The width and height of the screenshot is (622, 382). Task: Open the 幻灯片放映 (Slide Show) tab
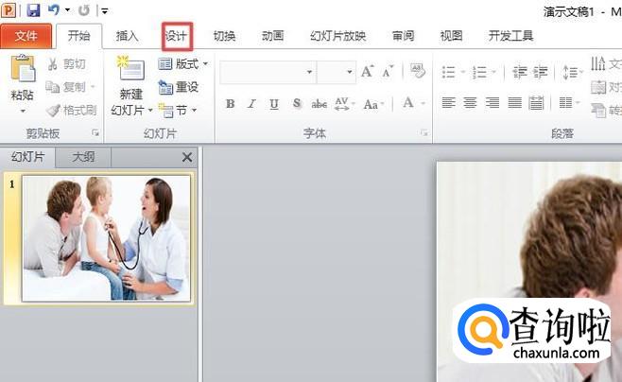coord(338,36)
